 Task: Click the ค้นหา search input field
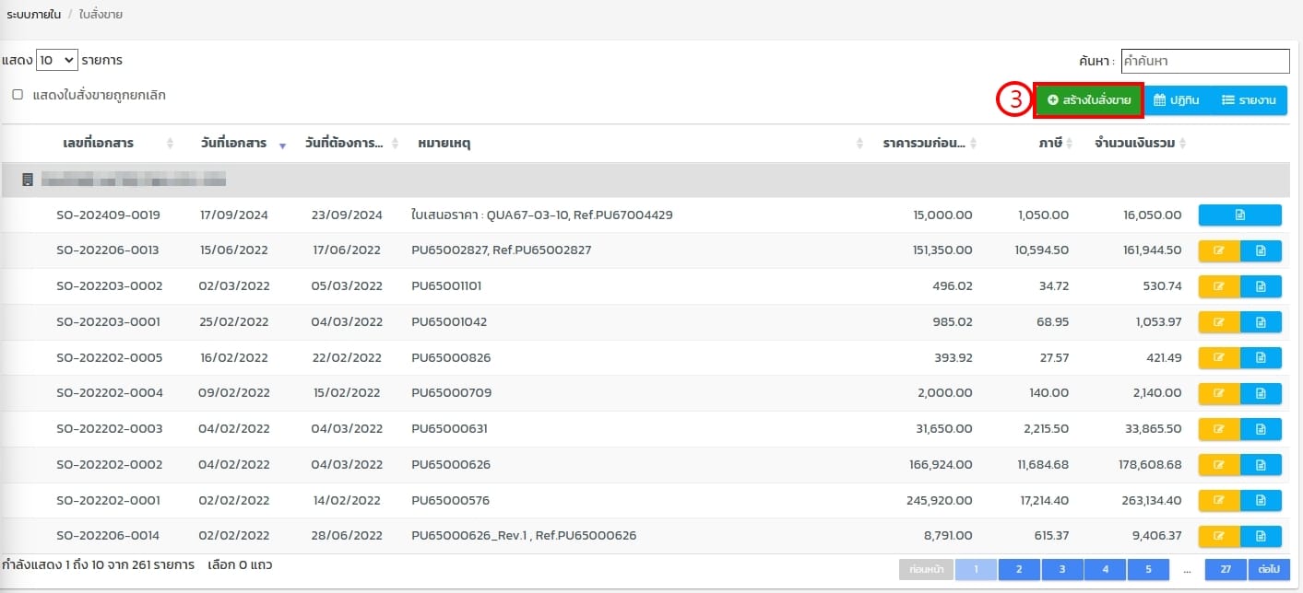click(x=1204, y=62)
